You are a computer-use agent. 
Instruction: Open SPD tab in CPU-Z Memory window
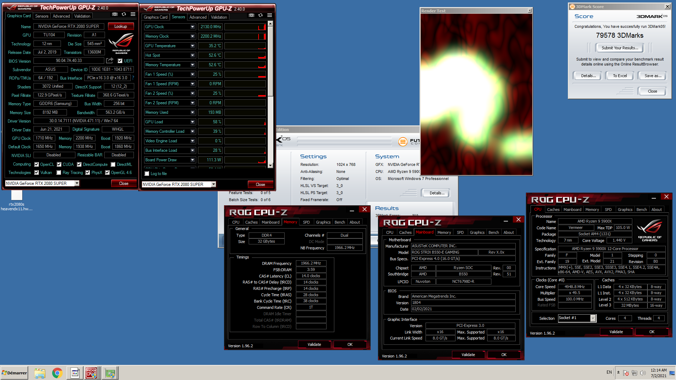[x=306, y=222]
